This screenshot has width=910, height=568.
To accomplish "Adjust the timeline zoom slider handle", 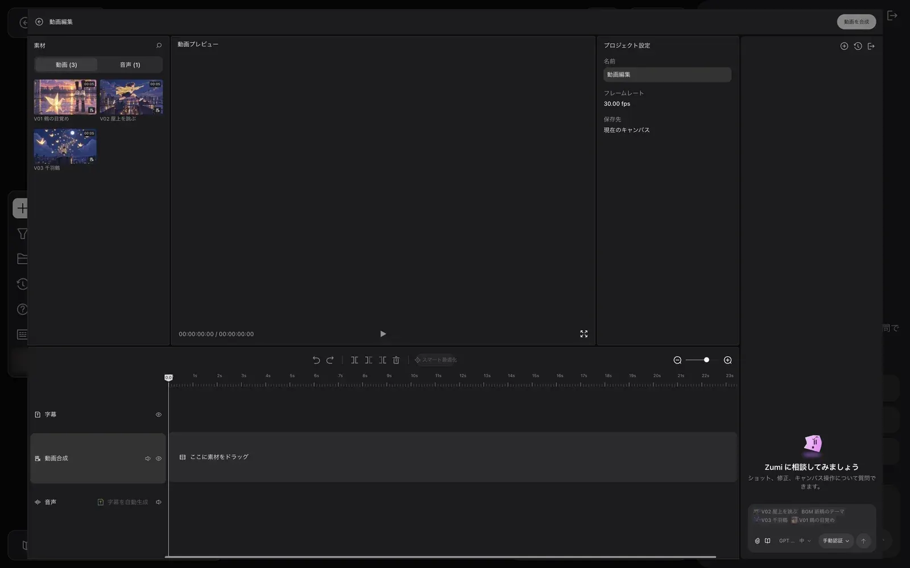I will [x=706, y=360].
